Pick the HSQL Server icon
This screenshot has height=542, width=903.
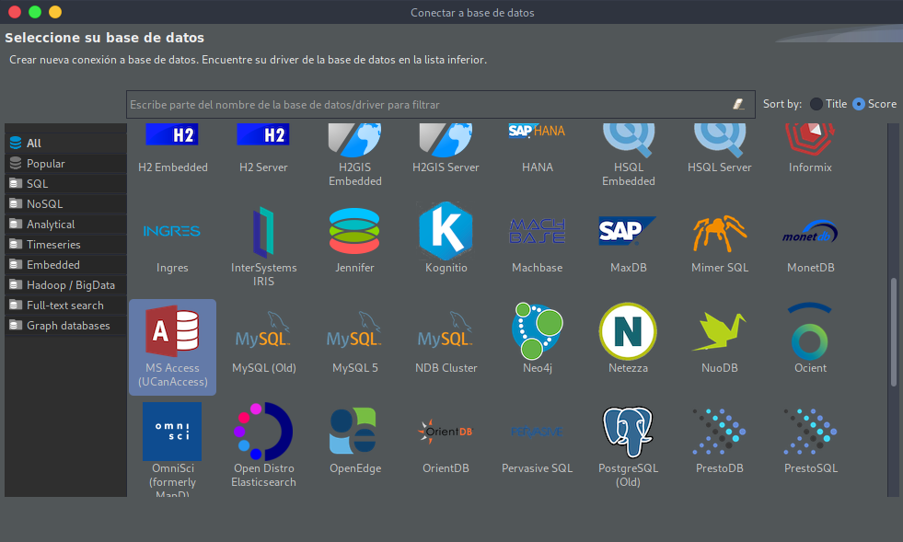719,140
